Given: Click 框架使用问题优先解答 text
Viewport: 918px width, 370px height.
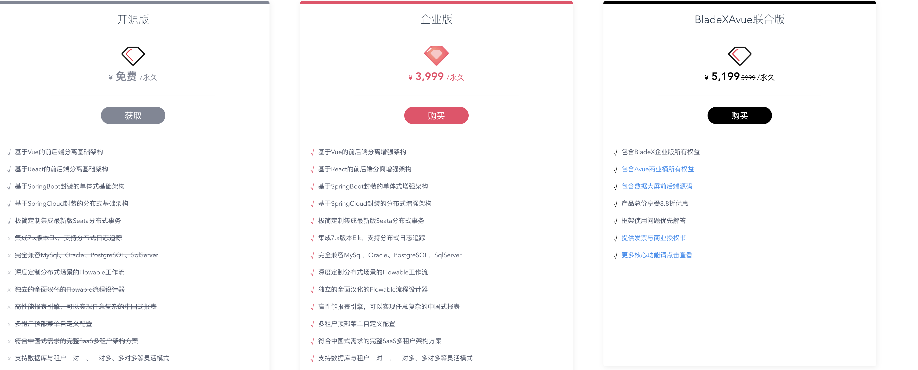Looking at the screenshot, I should [x=653, y=221].
